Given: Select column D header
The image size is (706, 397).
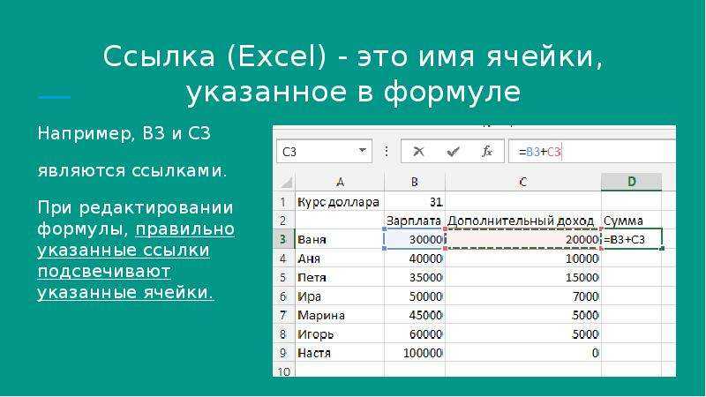Looking at the screenshot, I should pyautogui.click(x=632, y=182).
